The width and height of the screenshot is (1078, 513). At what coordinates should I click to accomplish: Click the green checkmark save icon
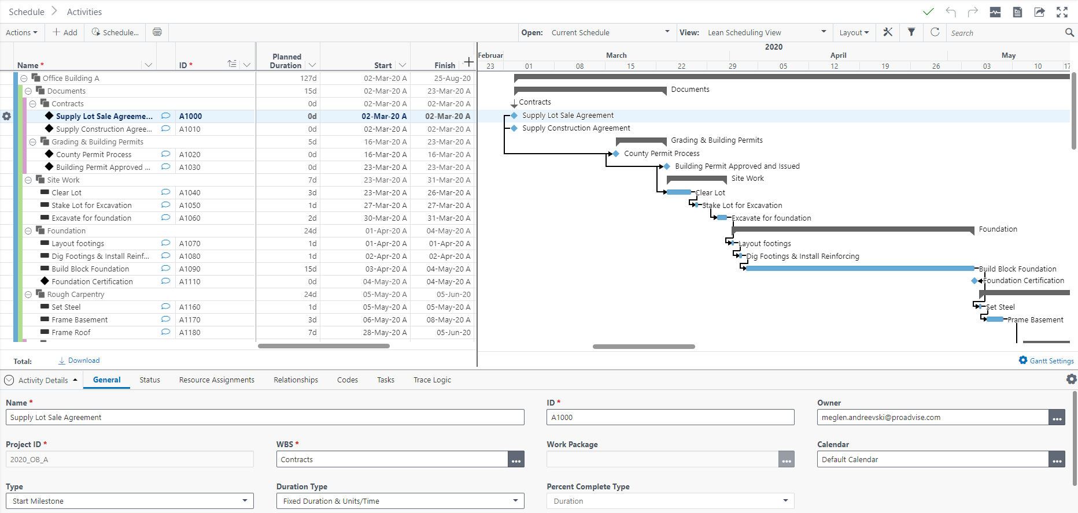click(x=929, y=12)
